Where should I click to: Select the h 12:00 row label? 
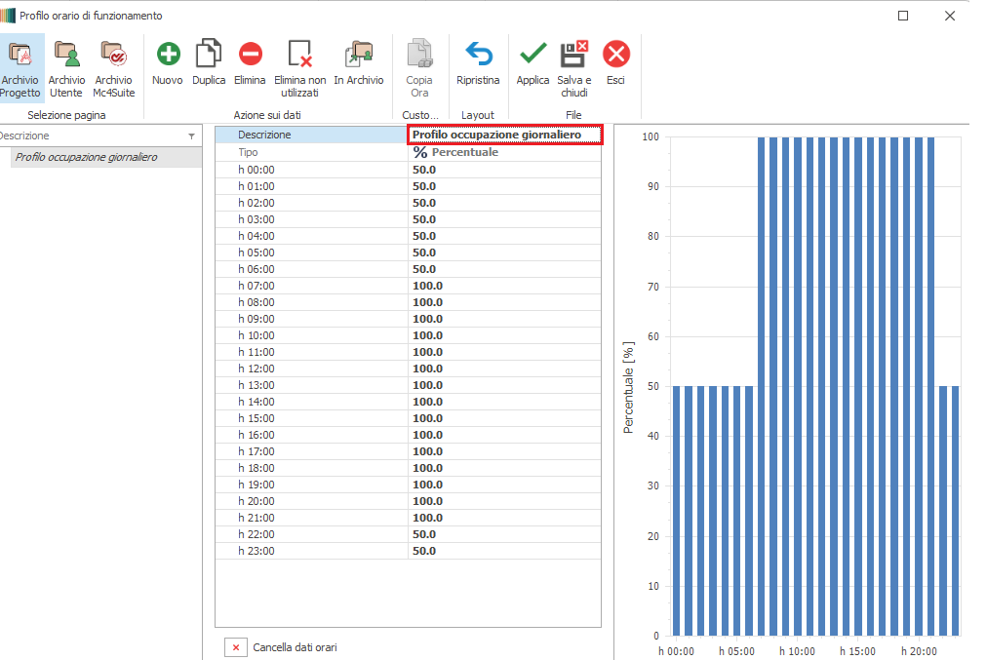(256, 369)
